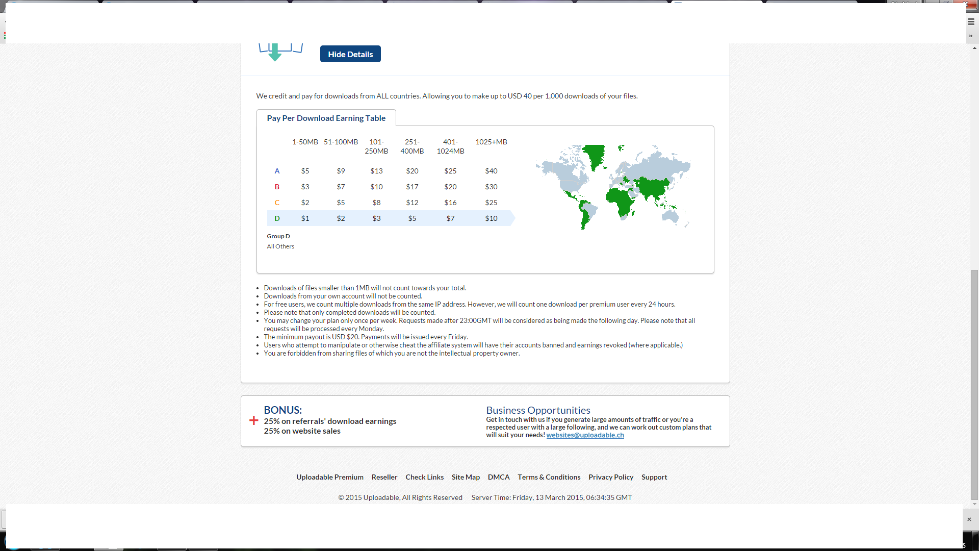This screenshot has width=979, height=551.
Task: Open the Check Links footer link
Action: tap(424, 477)
